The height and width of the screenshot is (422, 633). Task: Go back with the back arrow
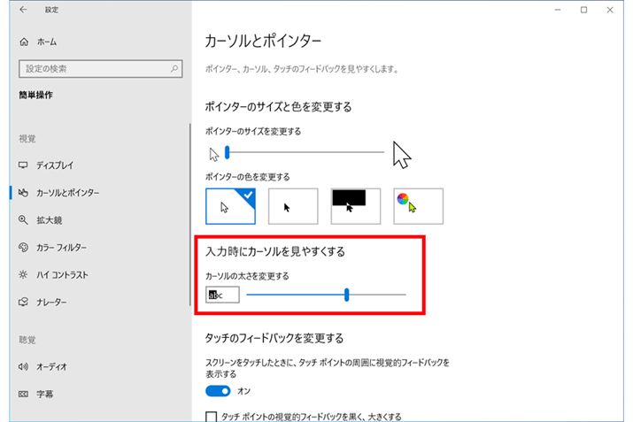[23, 10]
